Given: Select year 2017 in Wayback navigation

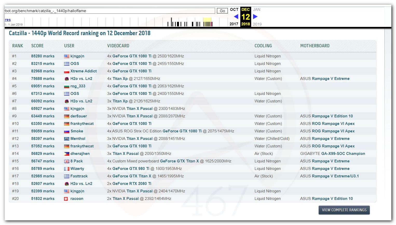Looking at the screenshot, I should point(234,24).
